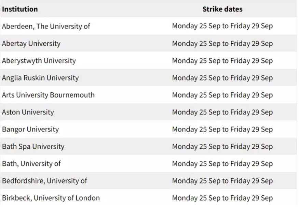
Task: Click Aston University's strike dates cell
Action: [222, 112]
